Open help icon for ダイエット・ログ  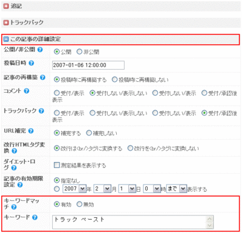[x=14, y=168]
